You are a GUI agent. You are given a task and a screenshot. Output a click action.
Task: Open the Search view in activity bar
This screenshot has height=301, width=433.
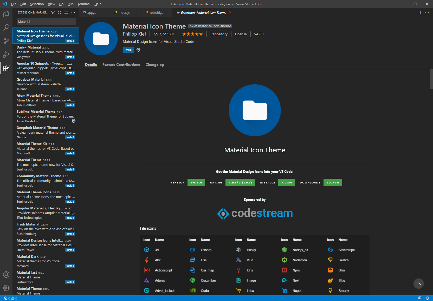pyautogui.click(x=6, y=28)
